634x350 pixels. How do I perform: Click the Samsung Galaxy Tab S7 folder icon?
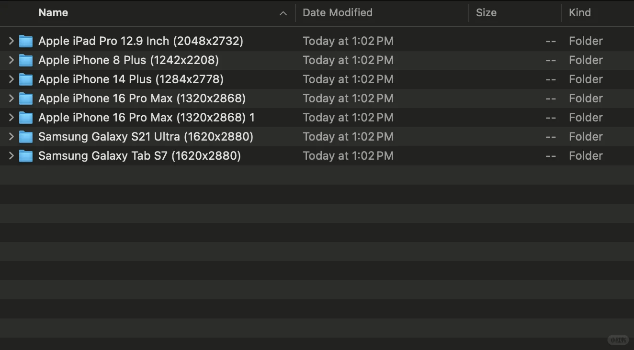[26, 156]
